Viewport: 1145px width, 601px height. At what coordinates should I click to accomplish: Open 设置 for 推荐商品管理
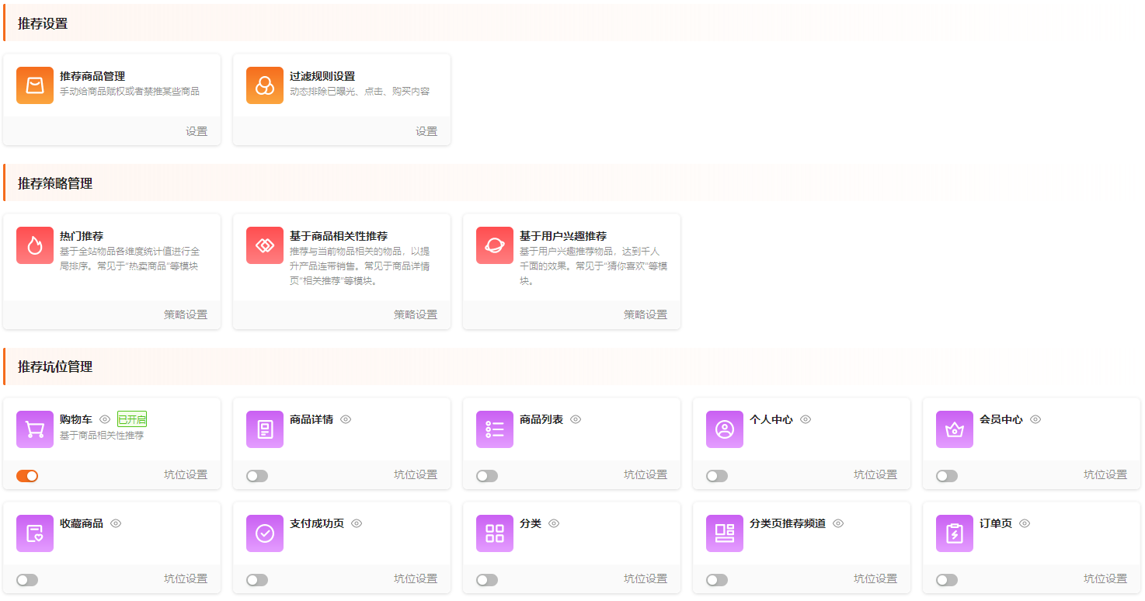point(197,131)
